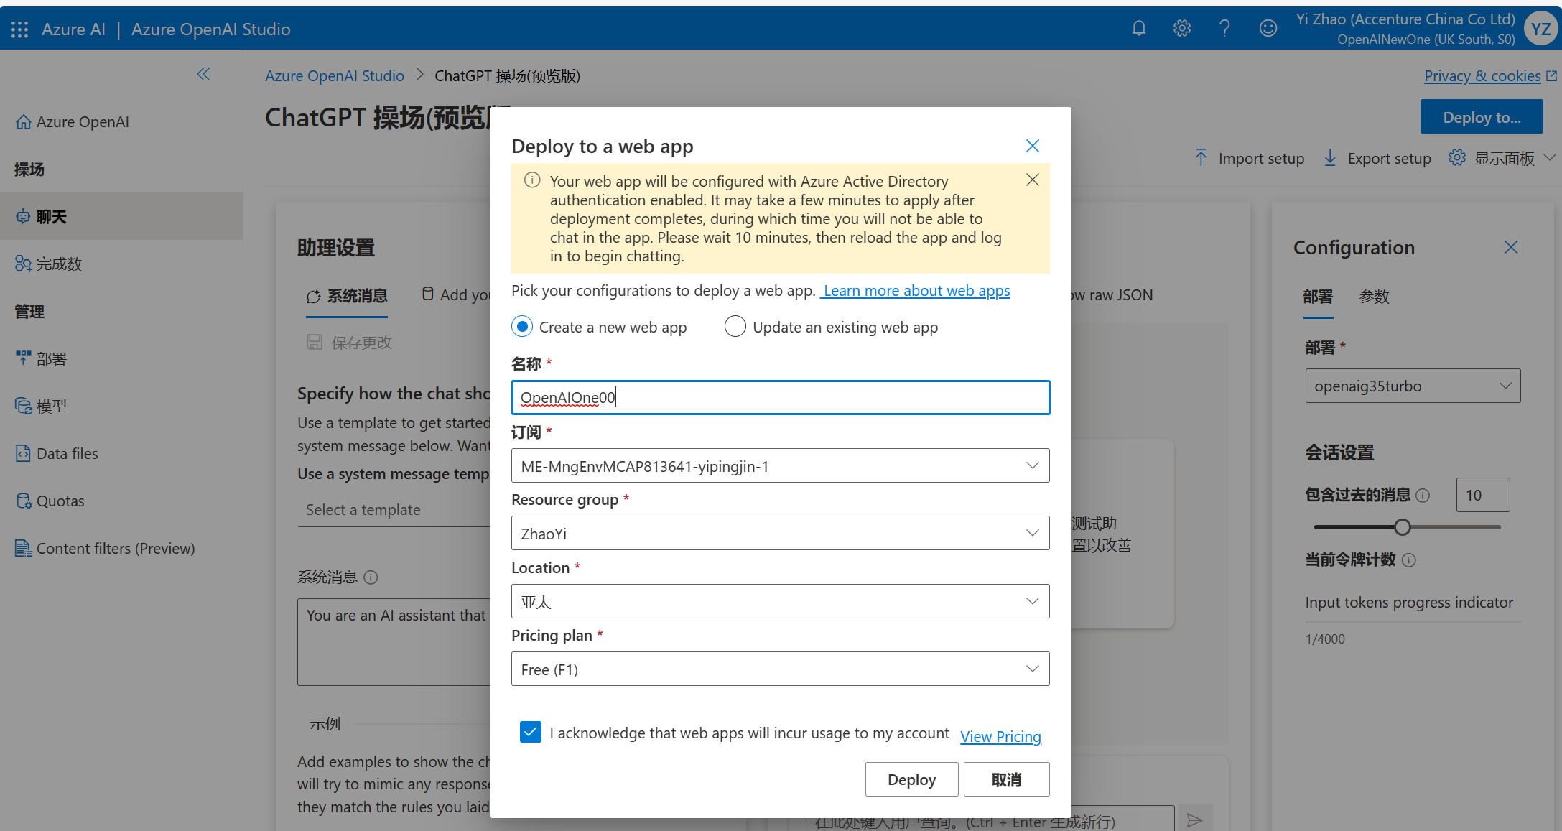Image resolution: width=1562 pixels, height=831 pixels.
Task: Collapse the left navigation with double chevron
Action: (203, 75)
